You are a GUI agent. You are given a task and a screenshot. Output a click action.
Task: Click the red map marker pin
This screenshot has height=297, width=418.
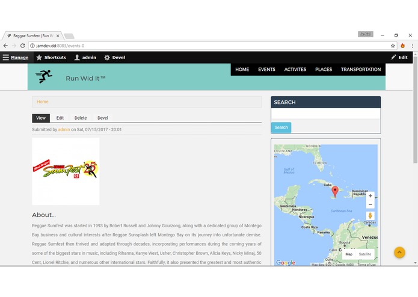(335, 192)
